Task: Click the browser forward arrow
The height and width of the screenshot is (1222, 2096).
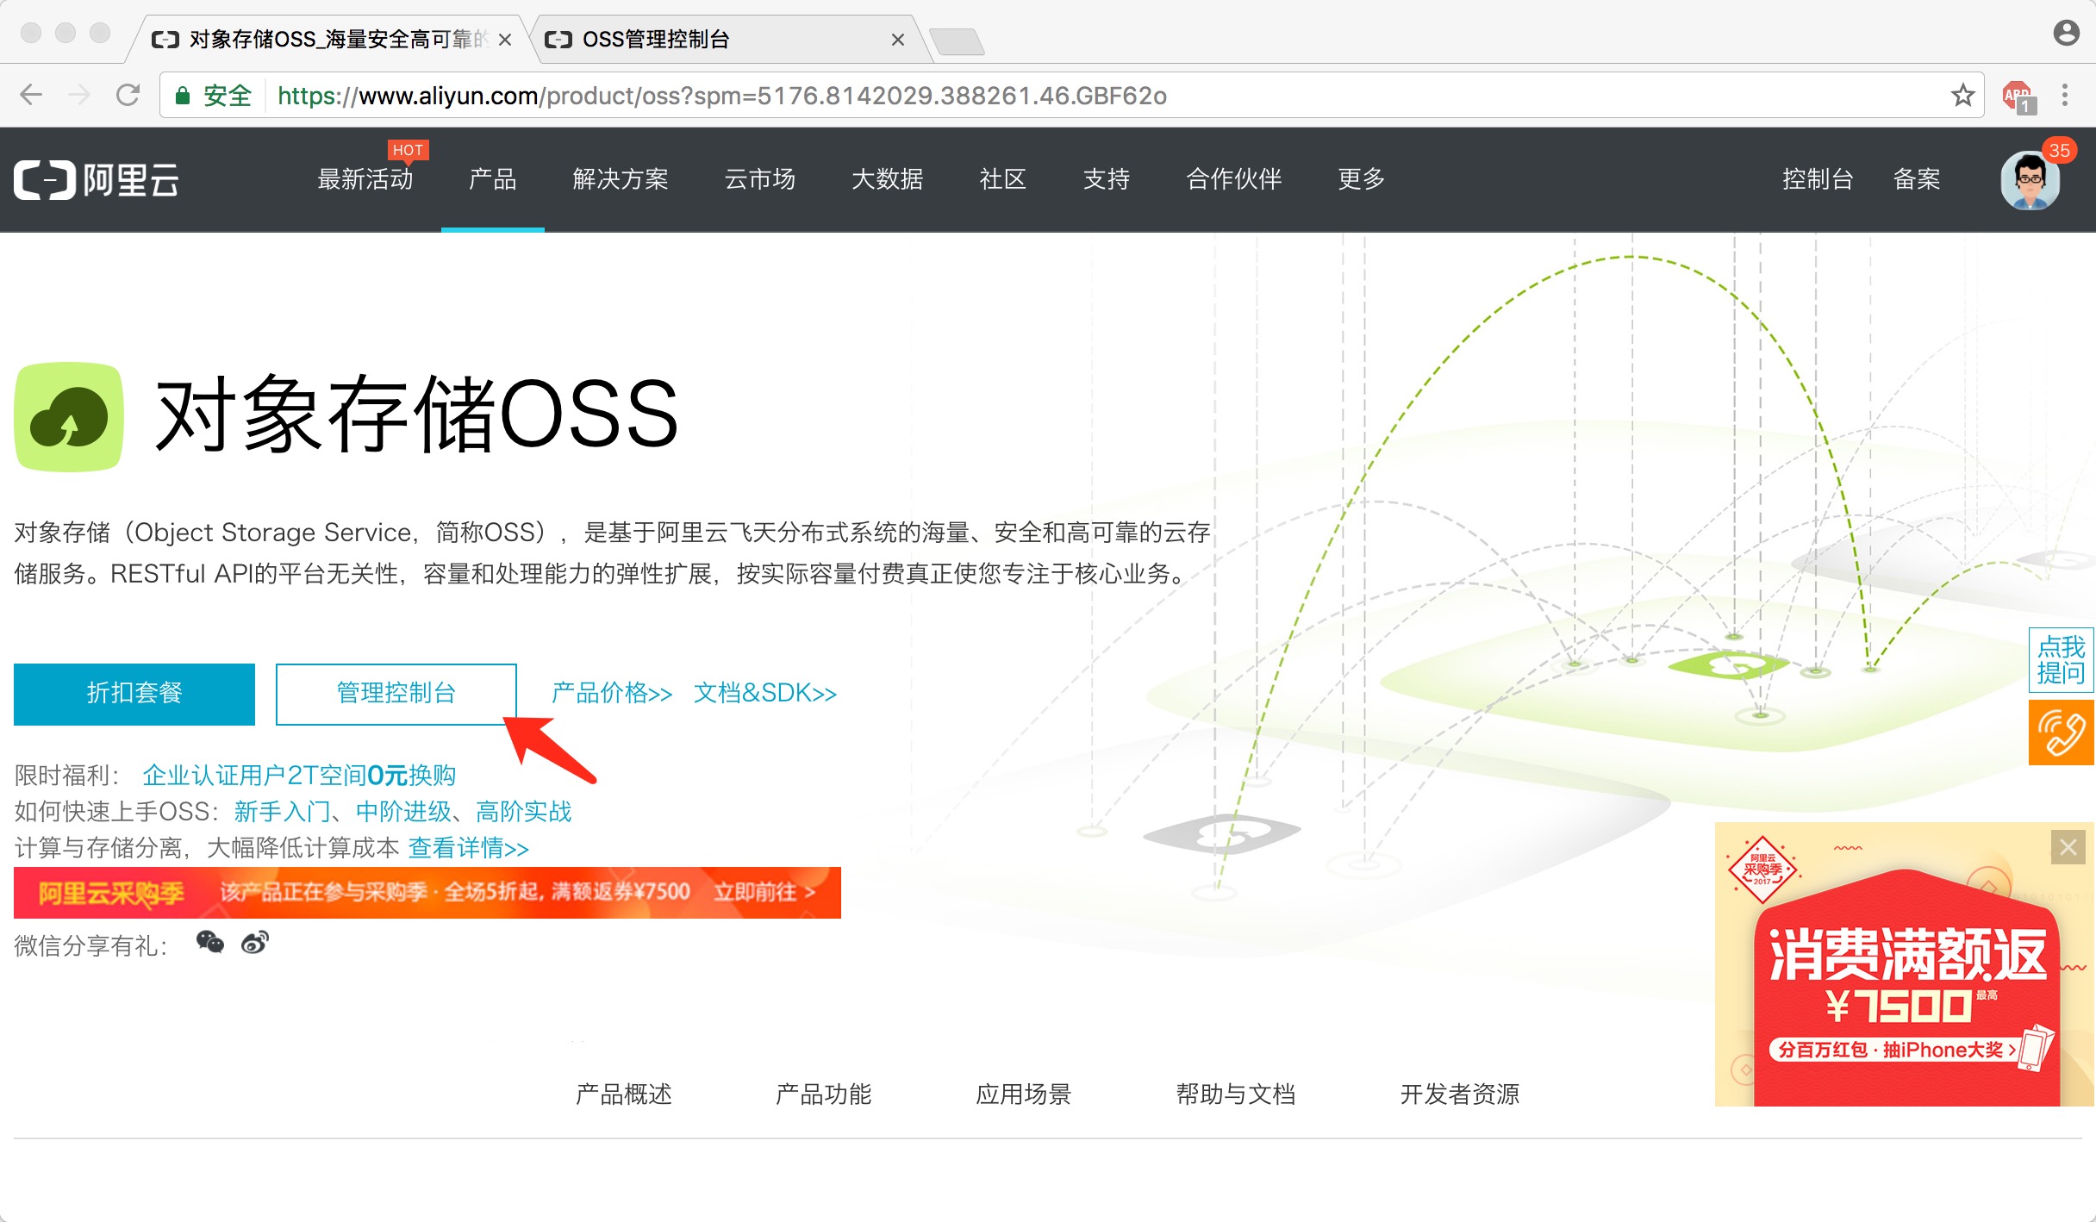Action: click(79, 95)
